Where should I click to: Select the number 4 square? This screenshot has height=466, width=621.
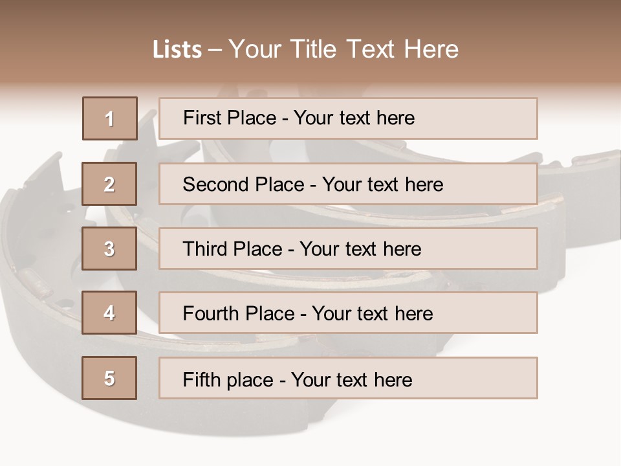[x=109, y=313]
